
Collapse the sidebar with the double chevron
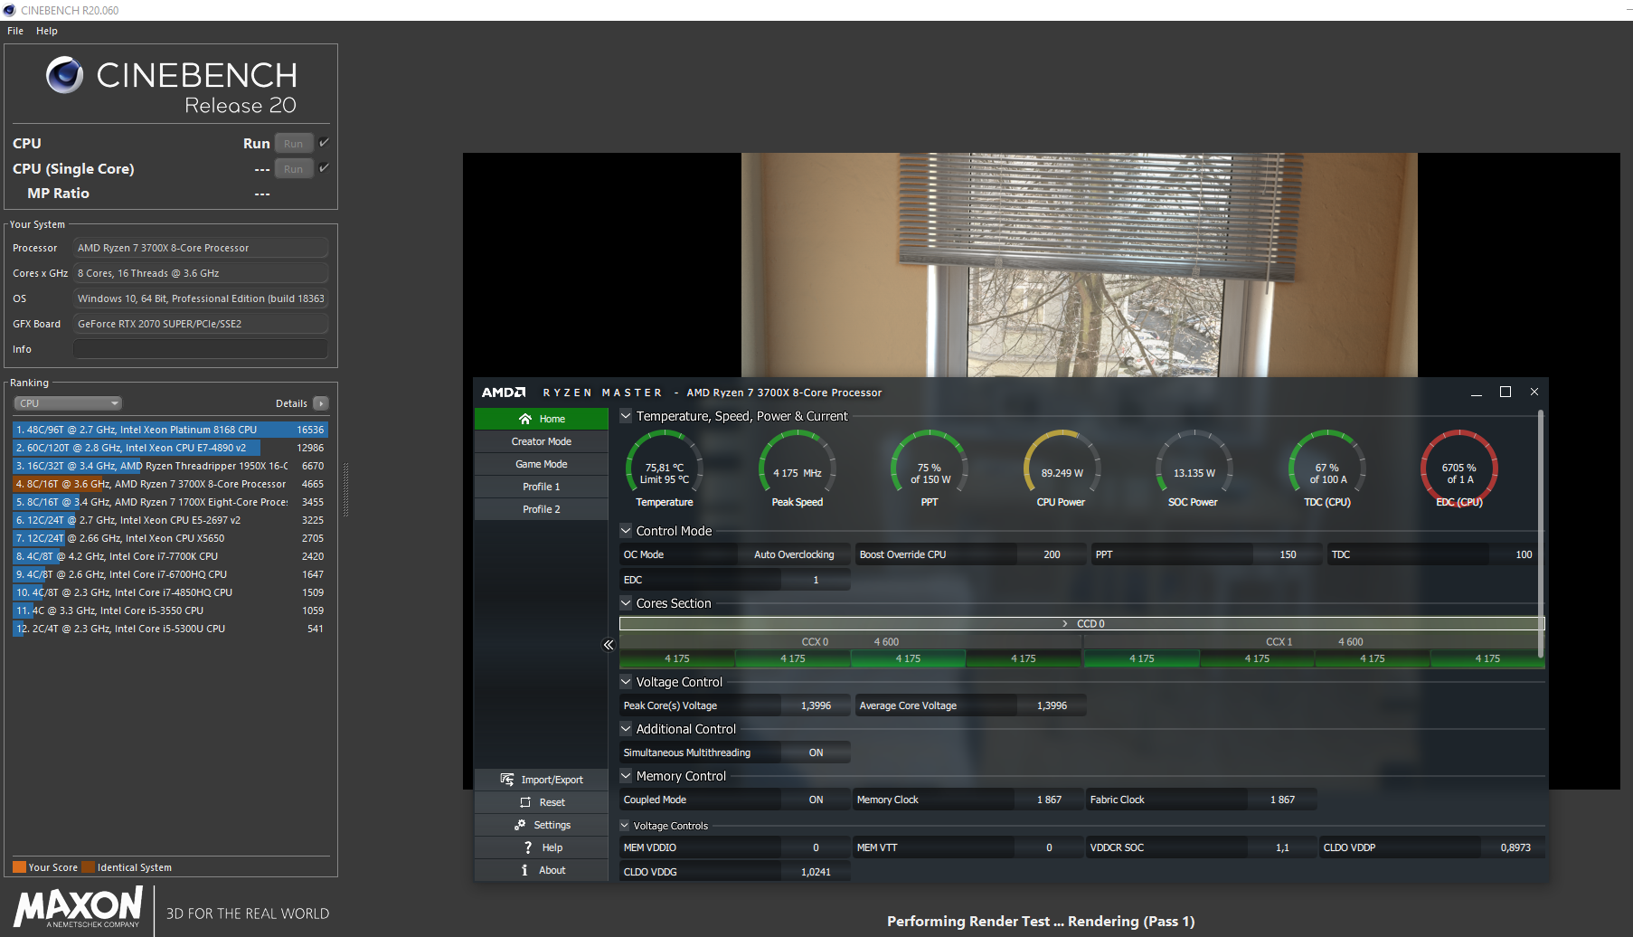[x=609, y=645]
